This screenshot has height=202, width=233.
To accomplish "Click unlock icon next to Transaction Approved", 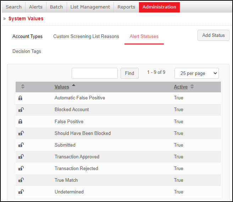I will pyautogui.click(x=21, y=157).
